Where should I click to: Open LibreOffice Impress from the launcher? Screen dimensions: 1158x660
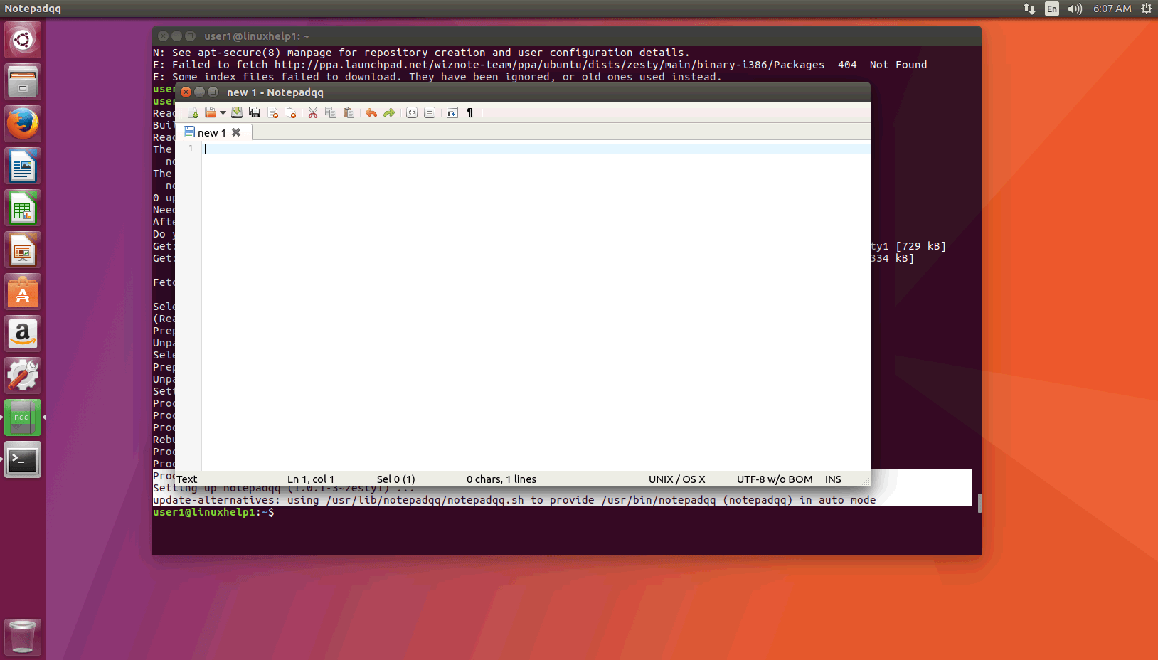tap(23, 250)
